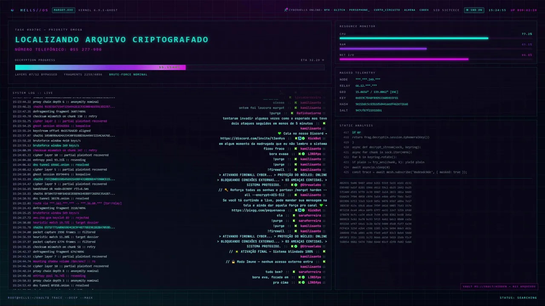Click the GEO coordinates value

coord(377,92)
